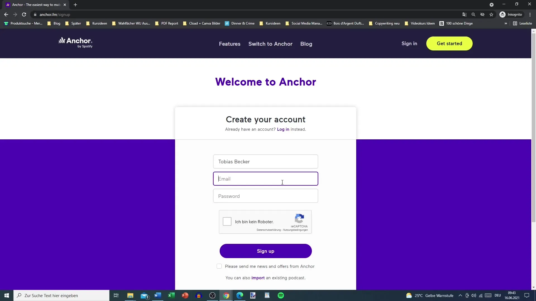
Task: Click the Spotify taskbar icon
Action: 281,295
